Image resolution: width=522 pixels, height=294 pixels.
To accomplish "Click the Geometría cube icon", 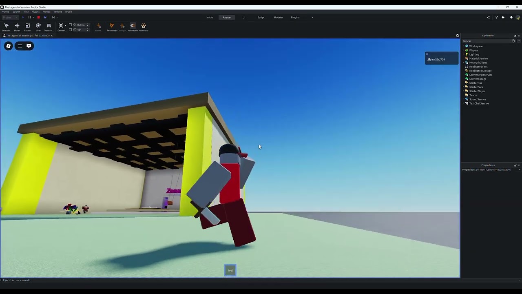I will click(61, 26).
